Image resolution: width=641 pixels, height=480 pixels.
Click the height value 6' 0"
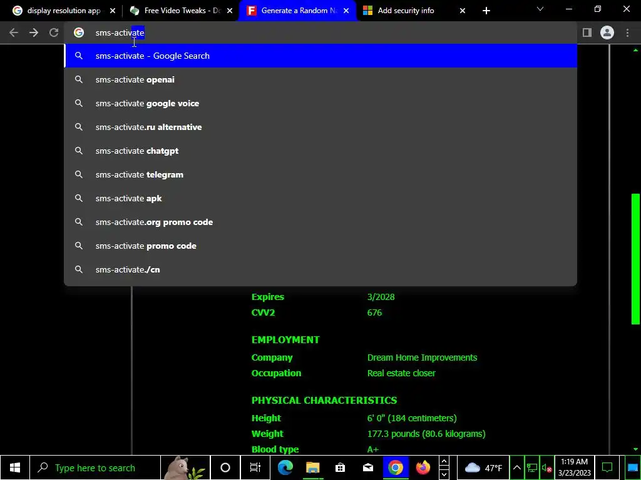pyautogui.click(x=376, y=418)
